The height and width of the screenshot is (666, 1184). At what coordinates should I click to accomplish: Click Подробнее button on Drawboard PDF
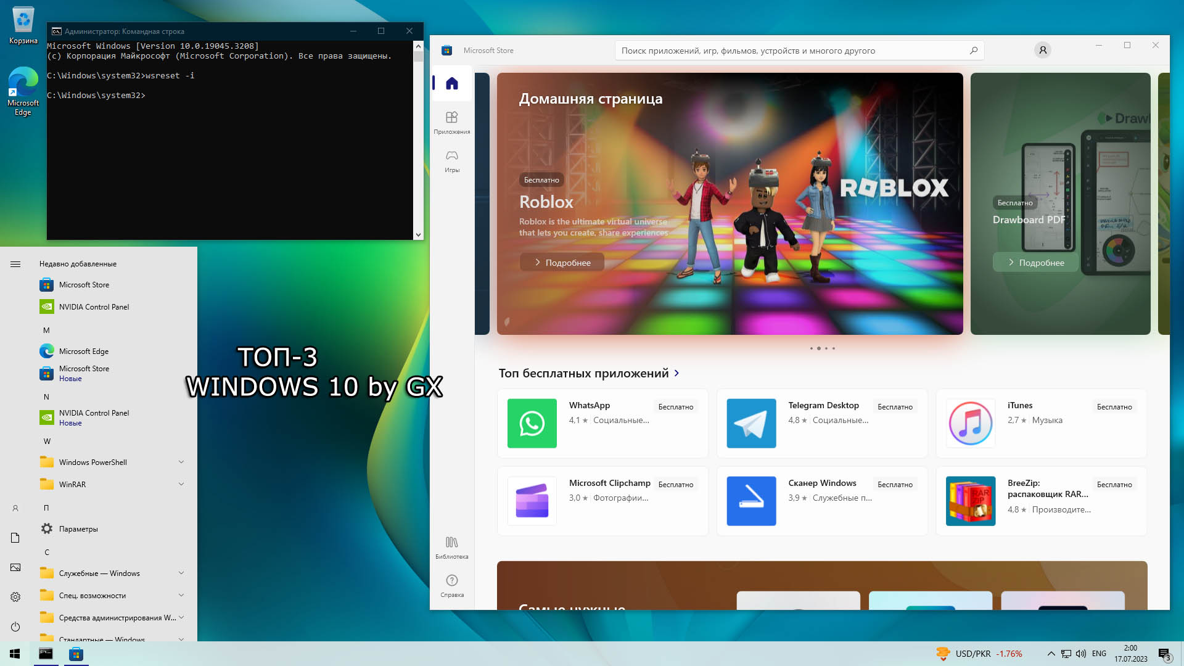[1035, 263]
